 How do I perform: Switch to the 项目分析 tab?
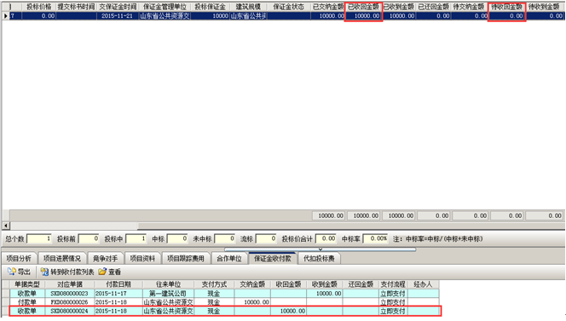pos(19,259)
